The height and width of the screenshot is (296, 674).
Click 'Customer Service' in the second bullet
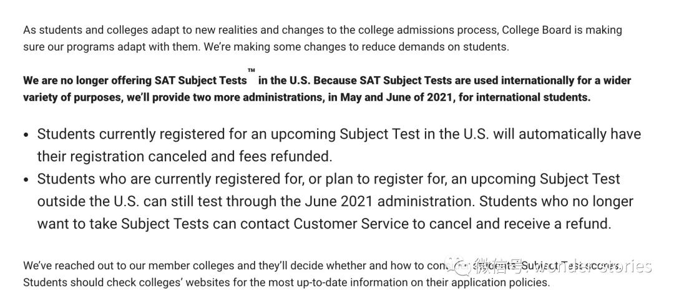click(x=351, y=224)
